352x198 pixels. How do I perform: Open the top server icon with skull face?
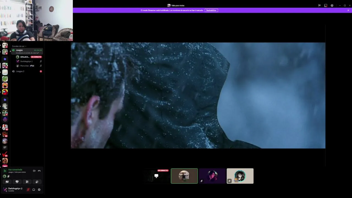tap(5, 45)
